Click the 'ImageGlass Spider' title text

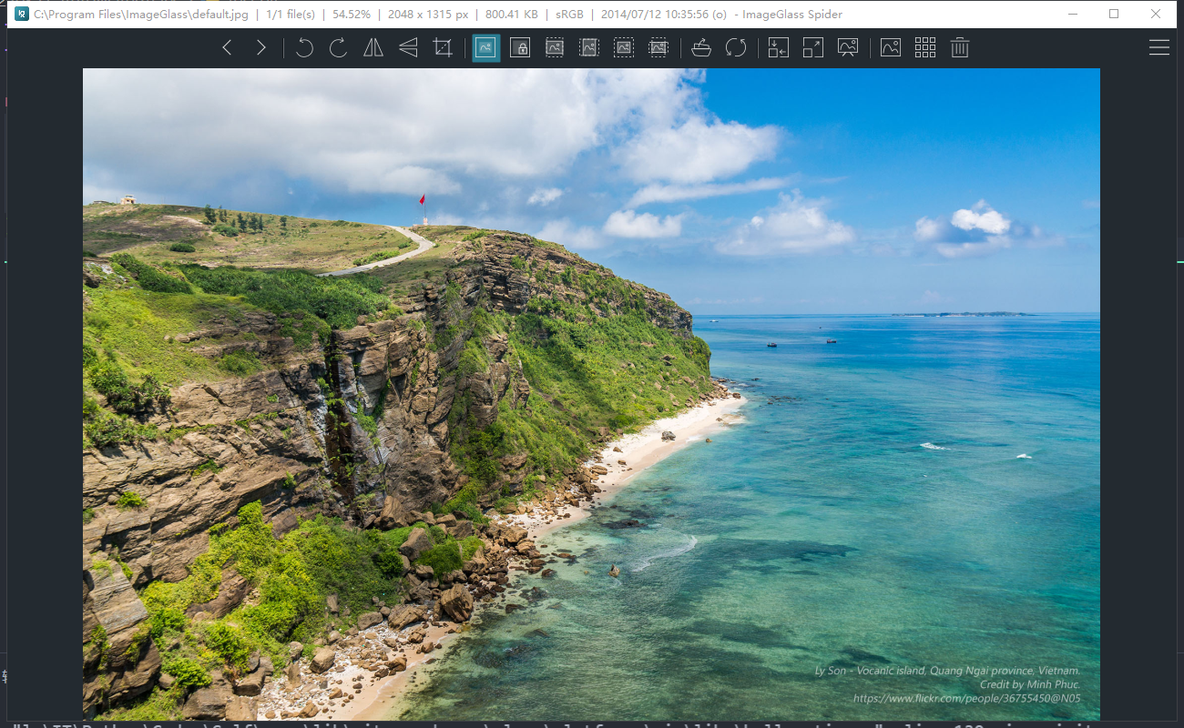792,15
